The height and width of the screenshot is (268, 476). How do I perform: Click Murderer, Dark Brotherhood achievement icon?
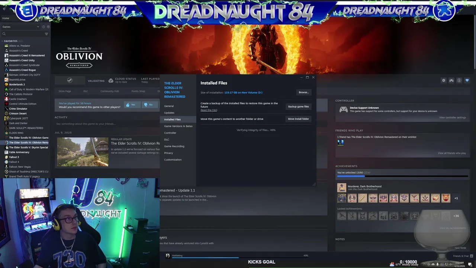point(341,188)
